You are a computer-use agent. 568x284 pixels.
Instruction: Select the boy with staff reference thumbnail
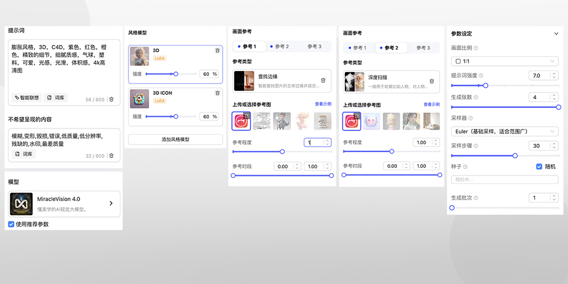282,122
